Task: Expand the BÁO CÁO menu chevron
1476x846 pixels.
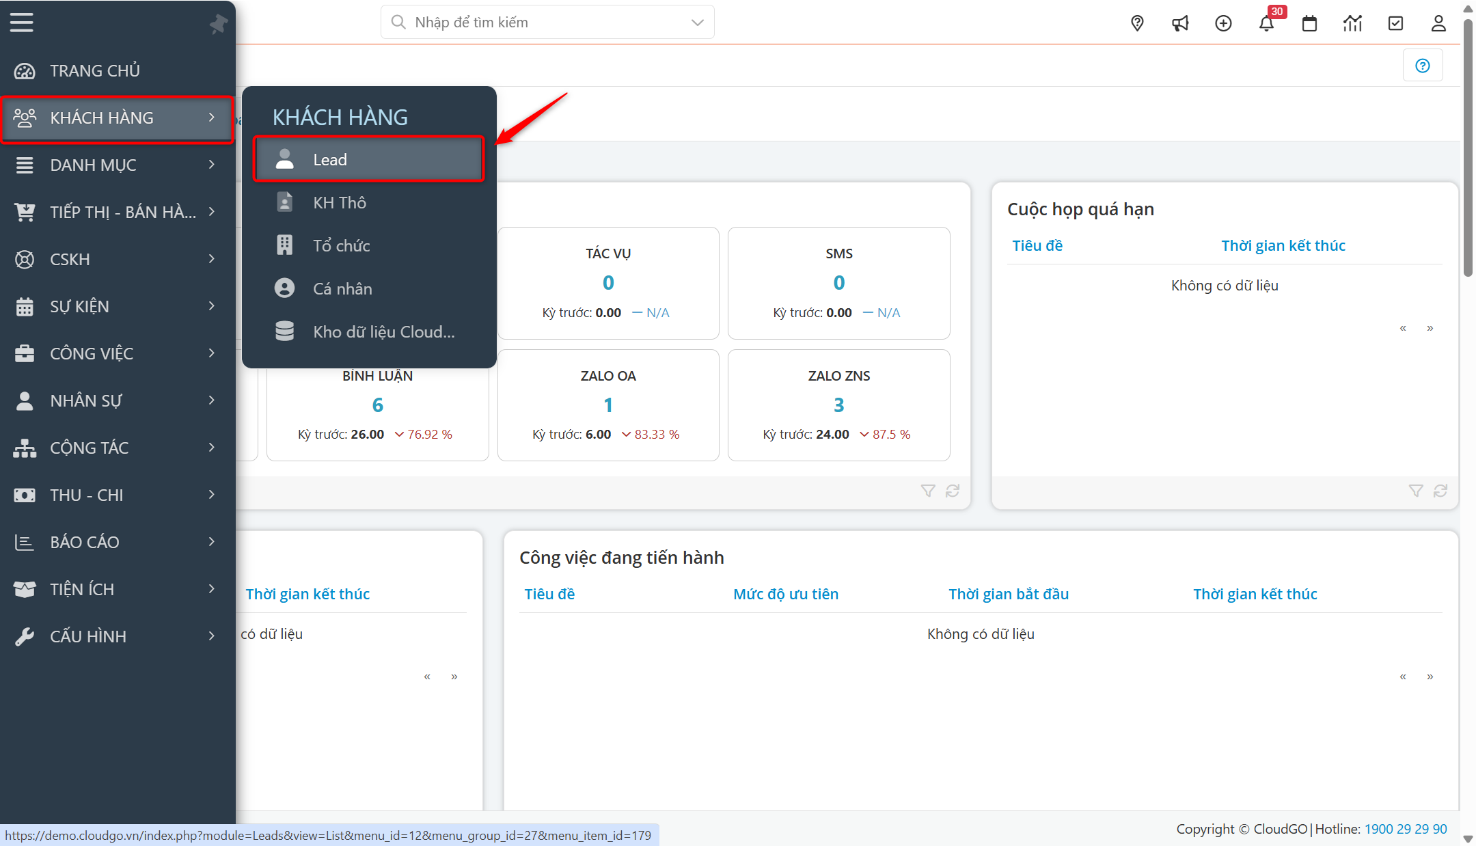Action: [x=211, y=541]
